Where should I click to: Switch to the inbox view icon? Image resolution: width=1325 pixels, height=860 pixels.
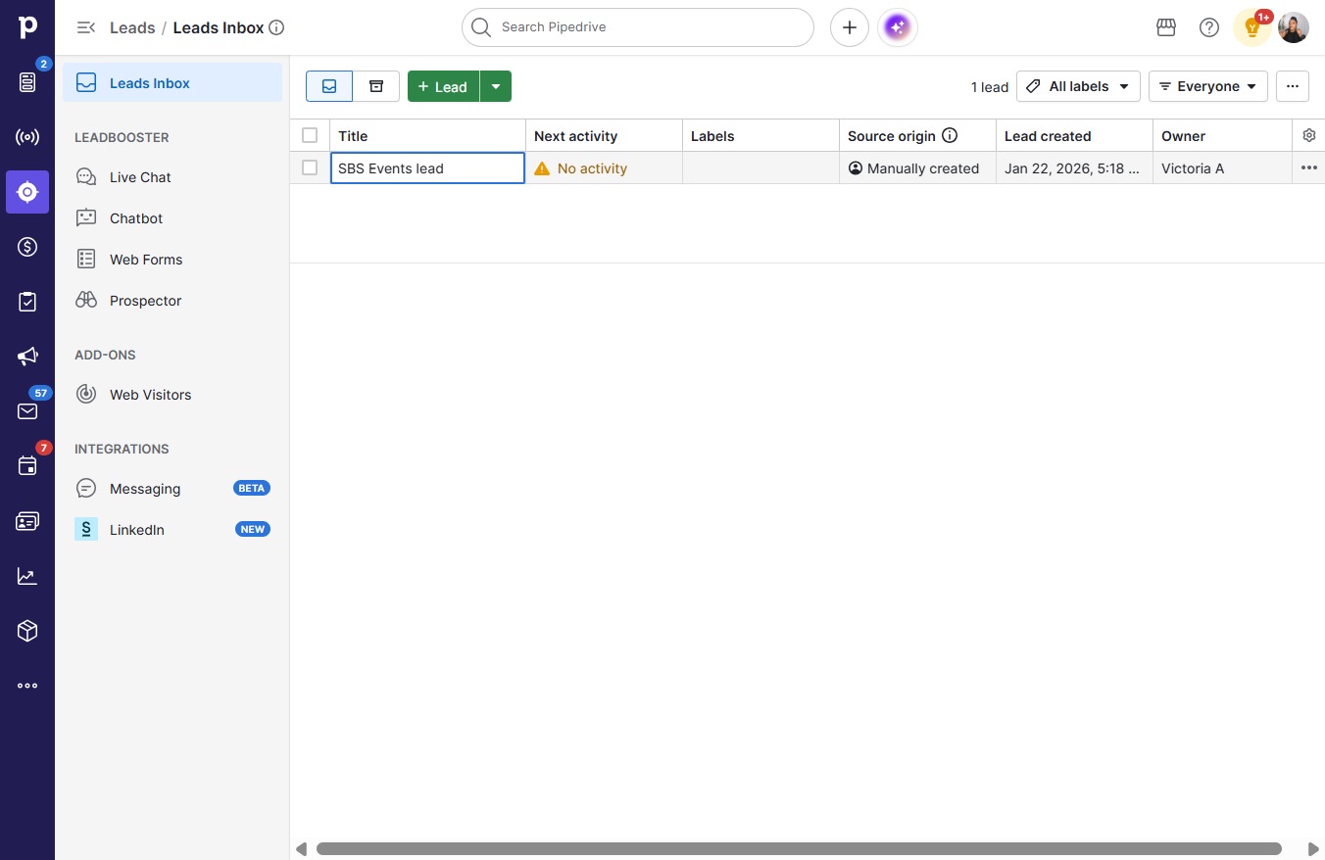pos(329,86)
